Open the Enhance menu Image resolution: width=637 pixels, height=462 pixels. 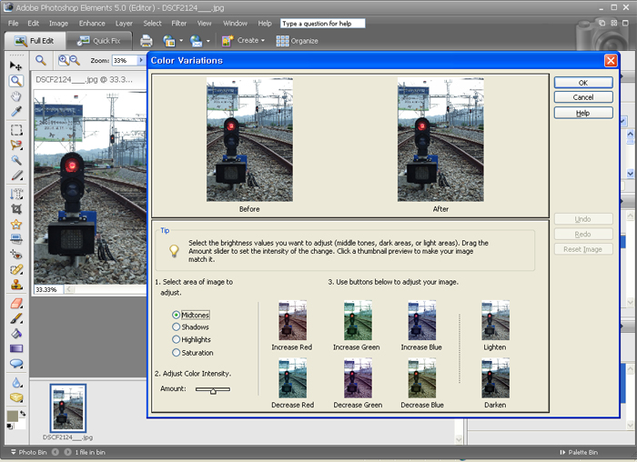(92, 23)
